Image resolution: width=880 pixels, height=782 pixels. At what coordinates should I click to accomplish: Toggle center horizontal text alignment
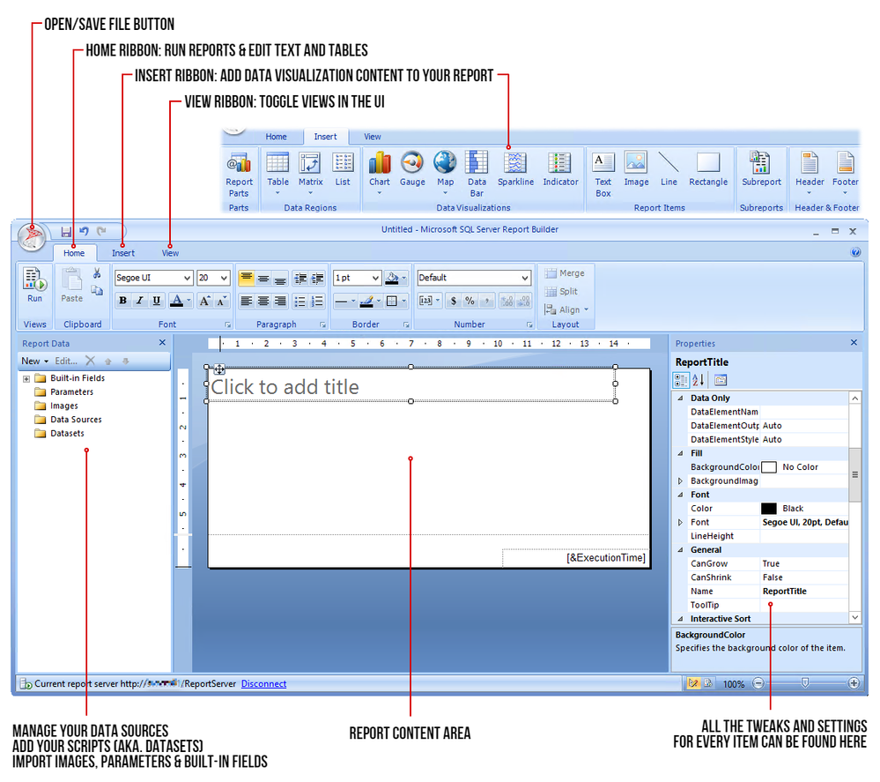(x=263, y=302)
